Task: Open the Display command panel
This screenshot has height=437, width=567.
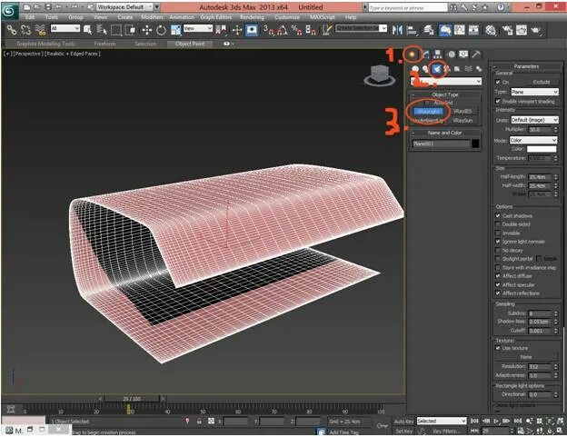Action: [x=463, y=55]
